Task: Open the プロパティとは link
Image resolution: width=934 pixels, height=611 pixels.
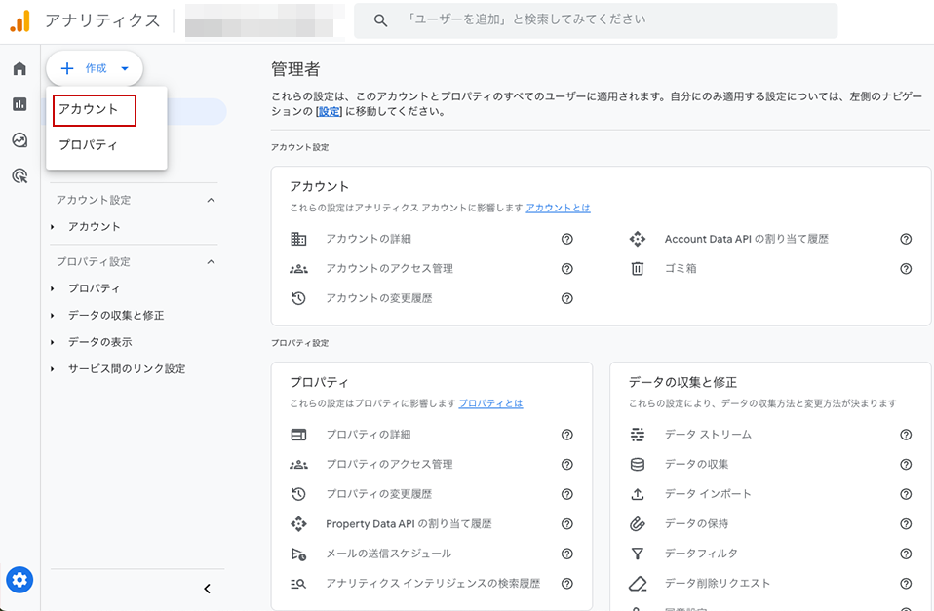Action: click(x=490, y=403)
